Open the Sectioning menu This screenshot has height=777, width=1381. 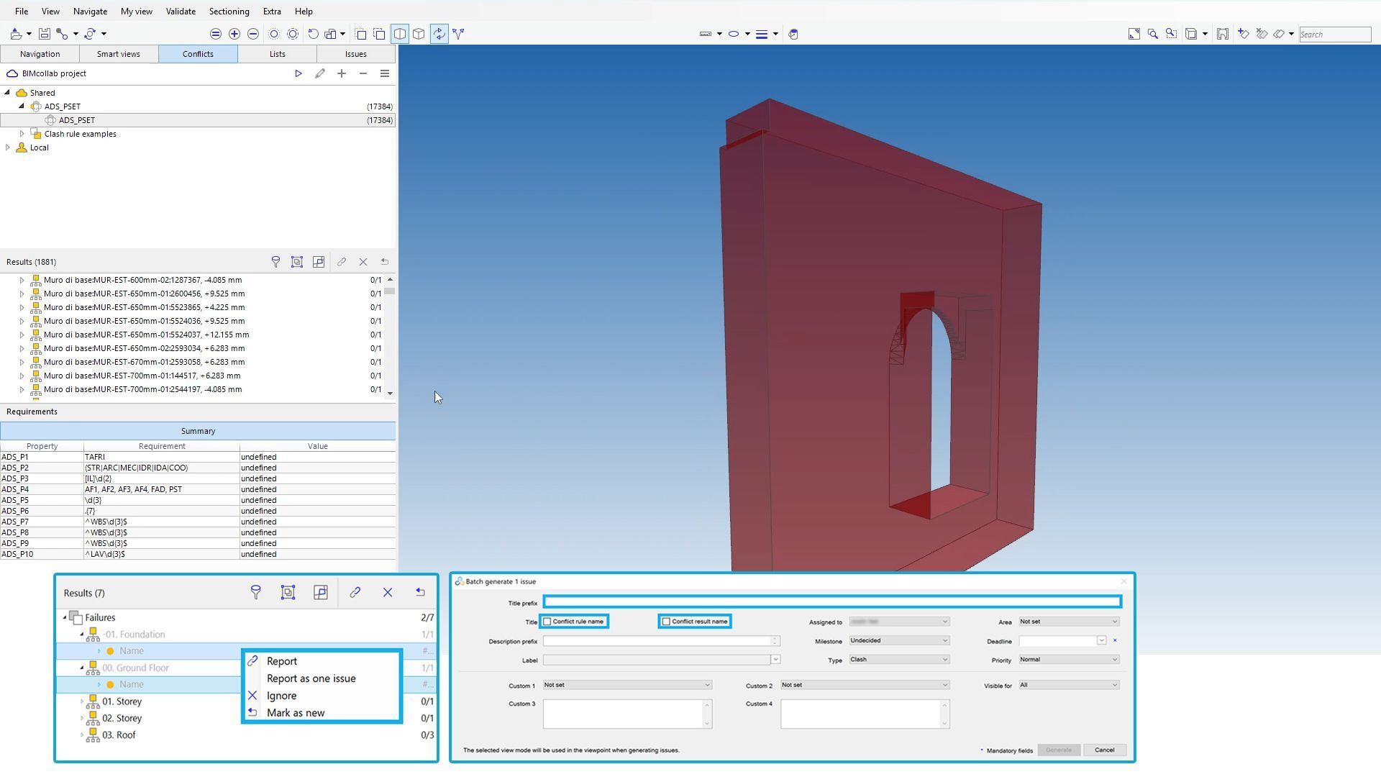229,12
